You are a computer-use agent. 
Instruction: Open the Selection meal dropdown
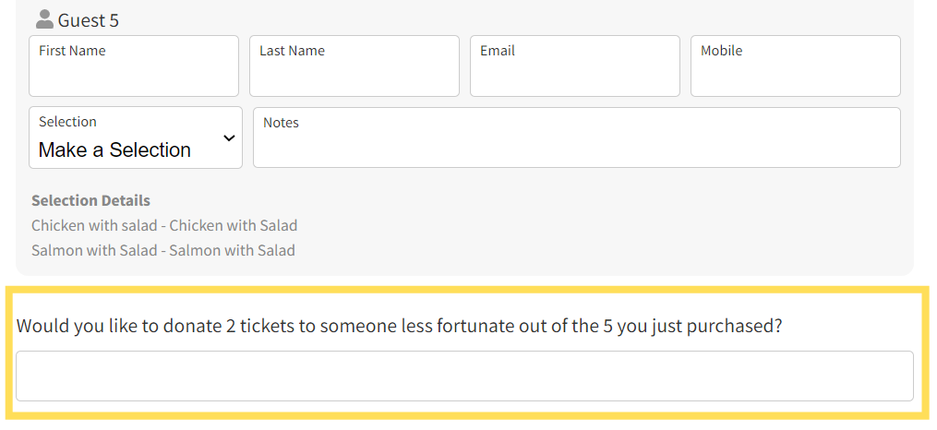136,137
